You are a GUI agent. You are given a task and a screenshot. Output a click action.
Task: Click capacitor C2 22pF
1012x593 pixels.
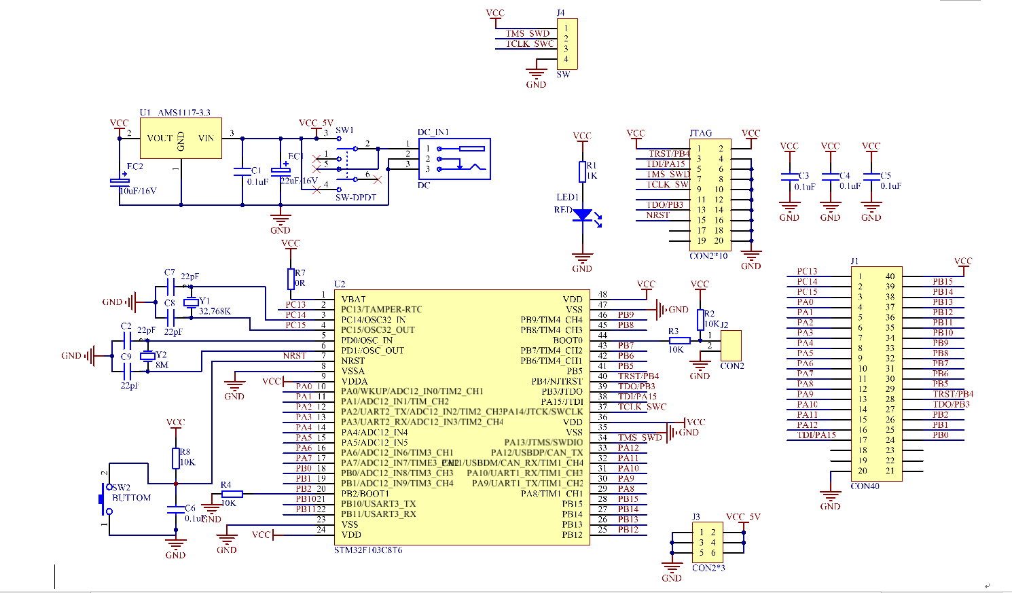coord(126,340)
